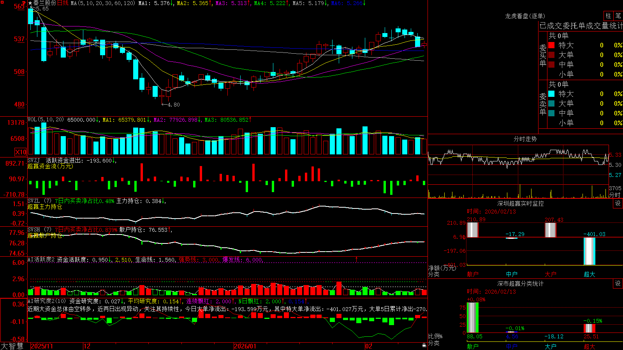Click the magenta 爆发线: 6.000 label

coord(242,259)
